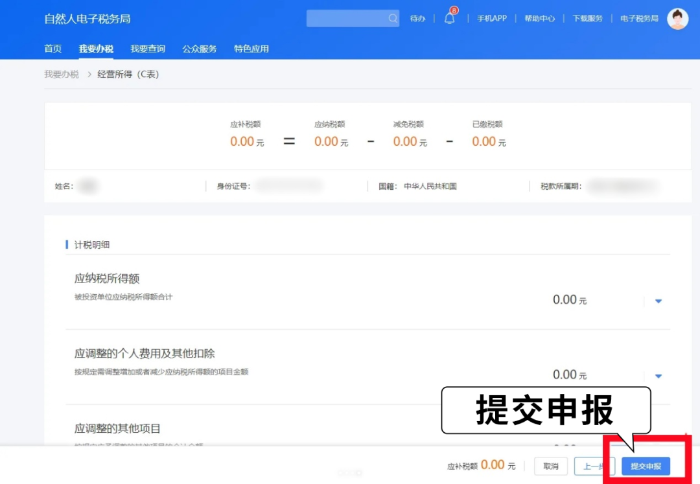This screenshot has height=484, width=700.
Task: Open notifications bell icon
Action: 449,18
